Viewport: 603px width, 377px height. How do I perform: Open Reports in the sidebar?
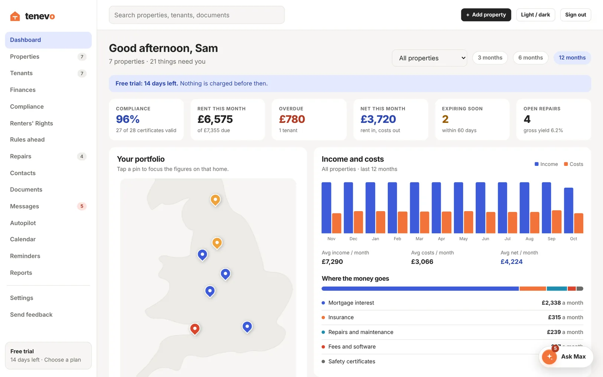coord(48,273)
